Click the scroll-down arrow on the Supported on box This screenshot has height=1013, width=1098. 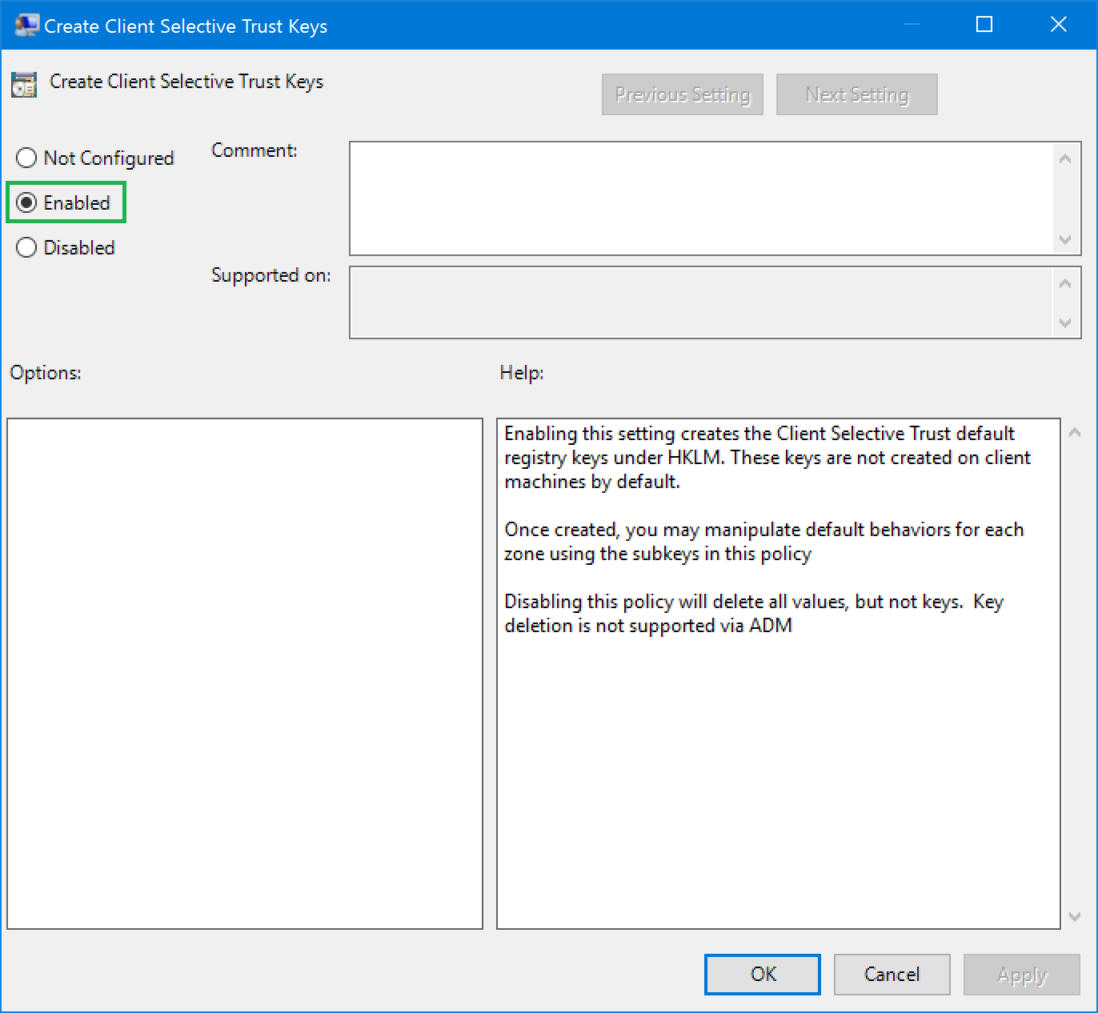(1064, 324)
